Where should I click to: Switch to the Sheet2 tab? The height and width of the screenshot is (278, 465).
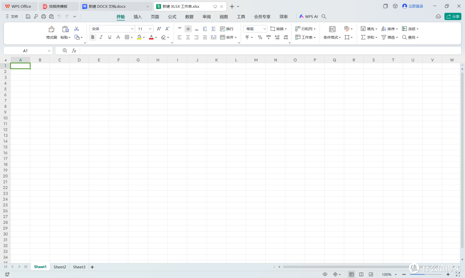point(60,267)
